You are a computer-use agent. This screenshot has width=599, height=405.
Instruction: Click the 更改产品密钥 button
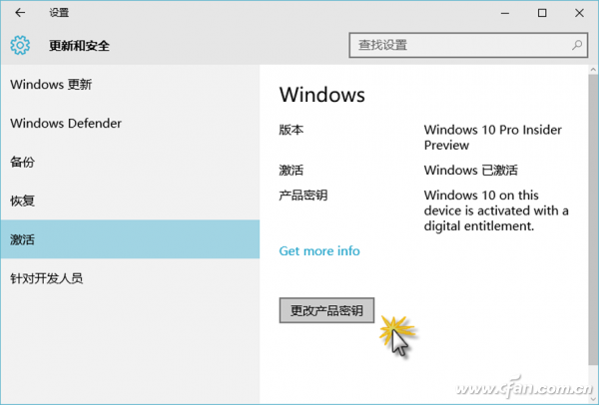326,310
